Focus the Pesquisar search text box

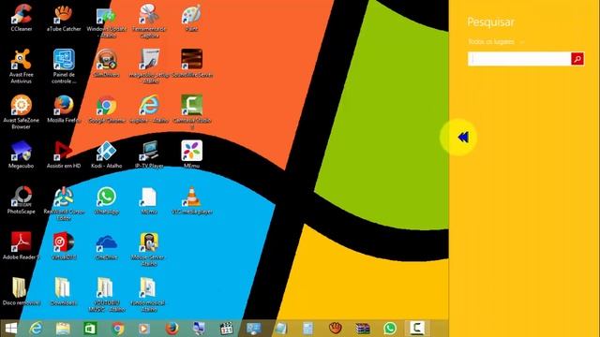519,59
